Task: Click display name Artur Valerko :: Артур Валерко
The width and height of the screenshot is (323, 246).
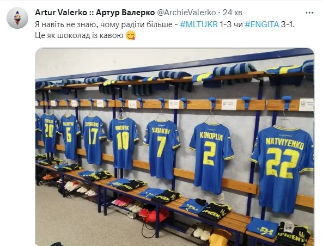Action: 95,13
